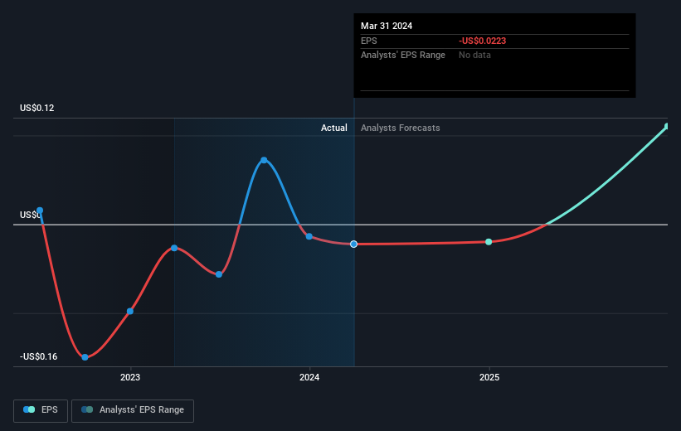
Task: Click the final forecast point at chart's right edge
Action: 667,126
